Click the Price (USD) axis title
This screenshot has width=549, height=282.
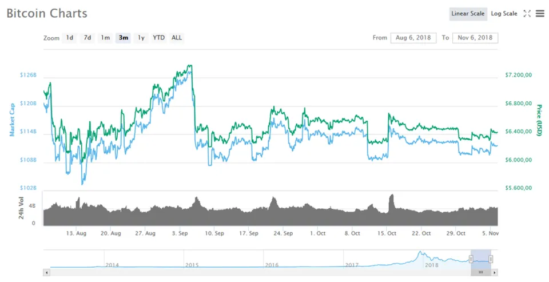click(x=539, y=120)
